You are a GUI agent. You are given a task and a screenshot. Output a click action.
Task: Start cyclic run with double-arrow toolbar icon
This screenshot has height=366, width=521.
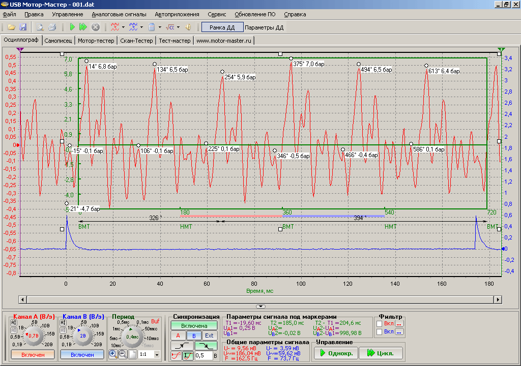(83, 27)
